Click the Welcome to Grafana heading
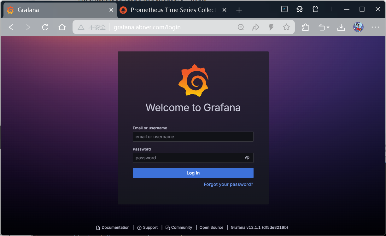386x236 pixels. [x=193, y=107]
